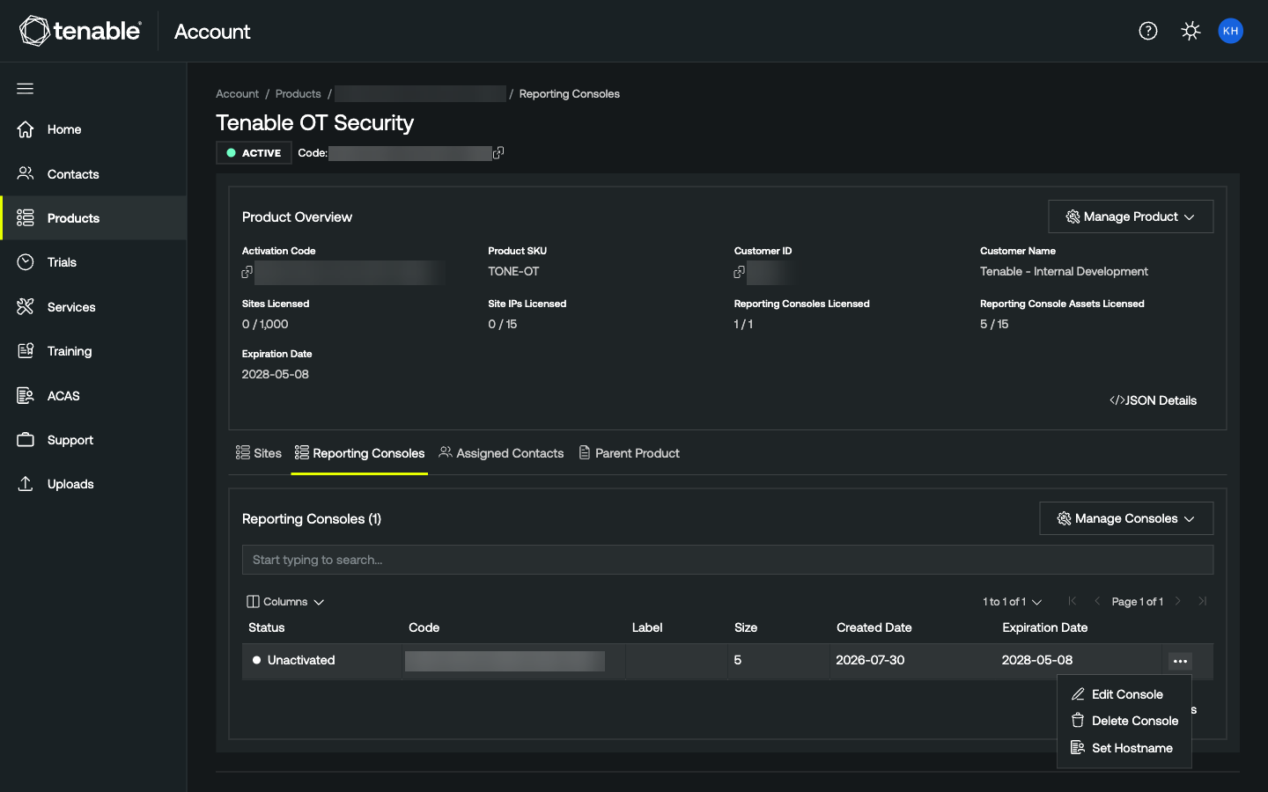Screen dimensions: 1268x792
Task: Switch to the Assigned Contacts tab
Action: (x=501, y=453)
